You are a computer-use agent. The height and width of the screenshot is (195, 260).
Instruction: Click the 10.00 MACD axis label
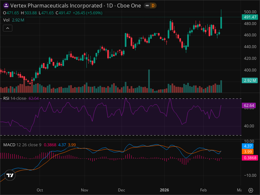(249, 141)
